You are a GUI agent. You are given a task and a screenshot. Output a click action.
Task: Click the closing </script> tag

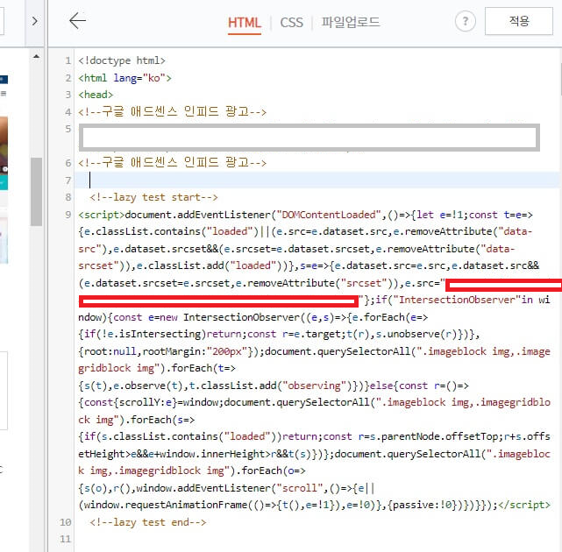[x=524, y=505]
